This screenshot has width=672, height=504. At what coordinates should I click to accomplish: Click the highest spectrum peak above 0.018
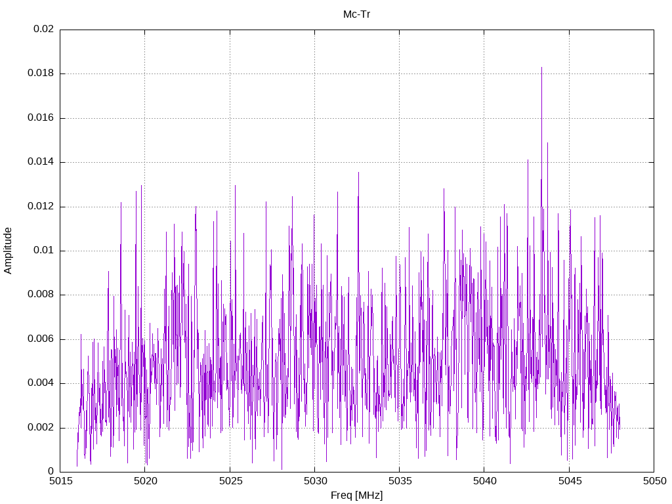pyautogui.click(x=541, y=68)
